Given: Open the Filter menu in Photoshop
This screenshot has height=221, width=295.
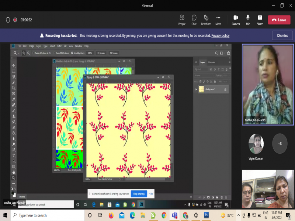Looking at the screenshot, I should (59, 46).
